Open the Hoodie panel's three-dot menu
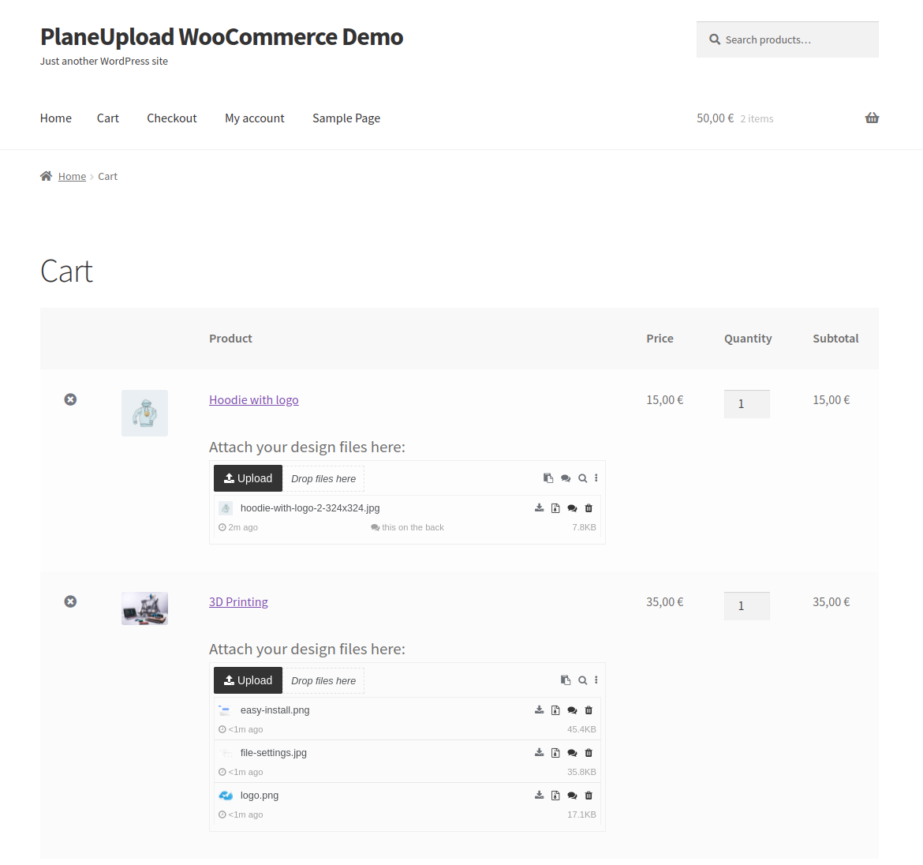The image size is (923, 865). [x=596, y=478]
